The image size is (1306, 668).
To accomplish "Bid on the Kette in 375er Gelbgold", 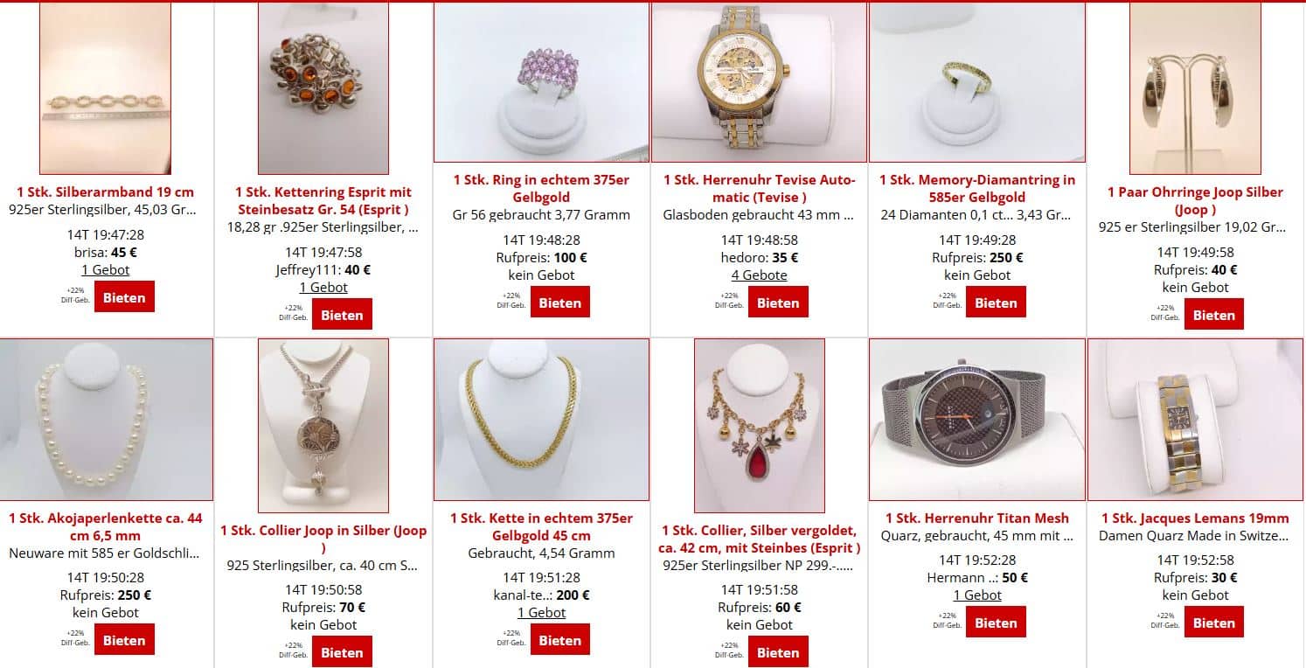I will click(559, 639).
